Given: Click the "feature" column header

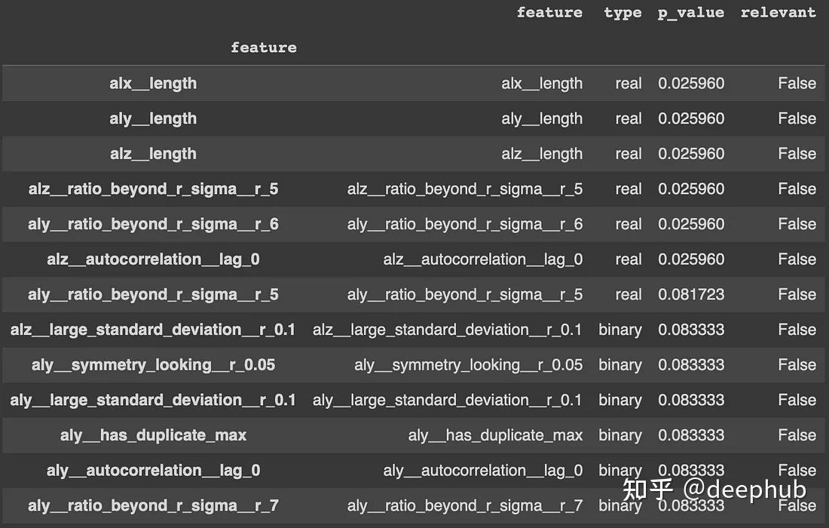Looking at the screenshot, I should (549, 12).
